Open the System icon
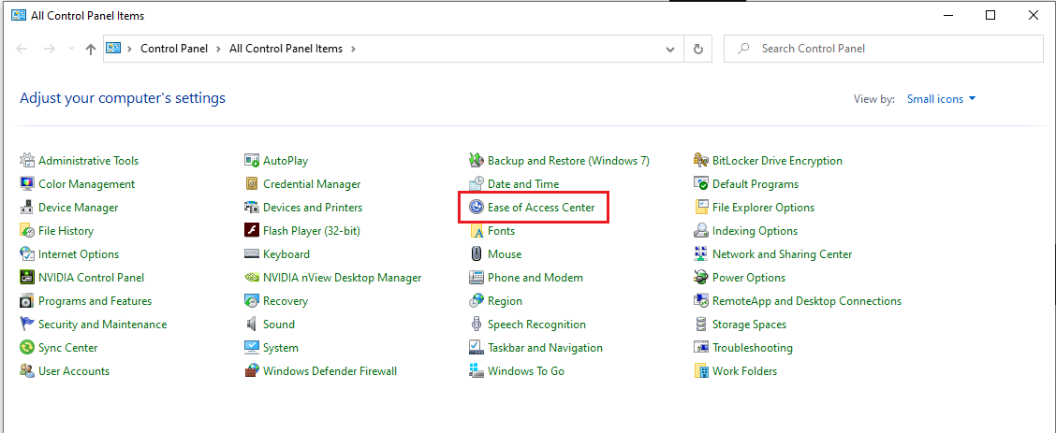Screen dimensions: 1056x433 [x=252, y=348]
